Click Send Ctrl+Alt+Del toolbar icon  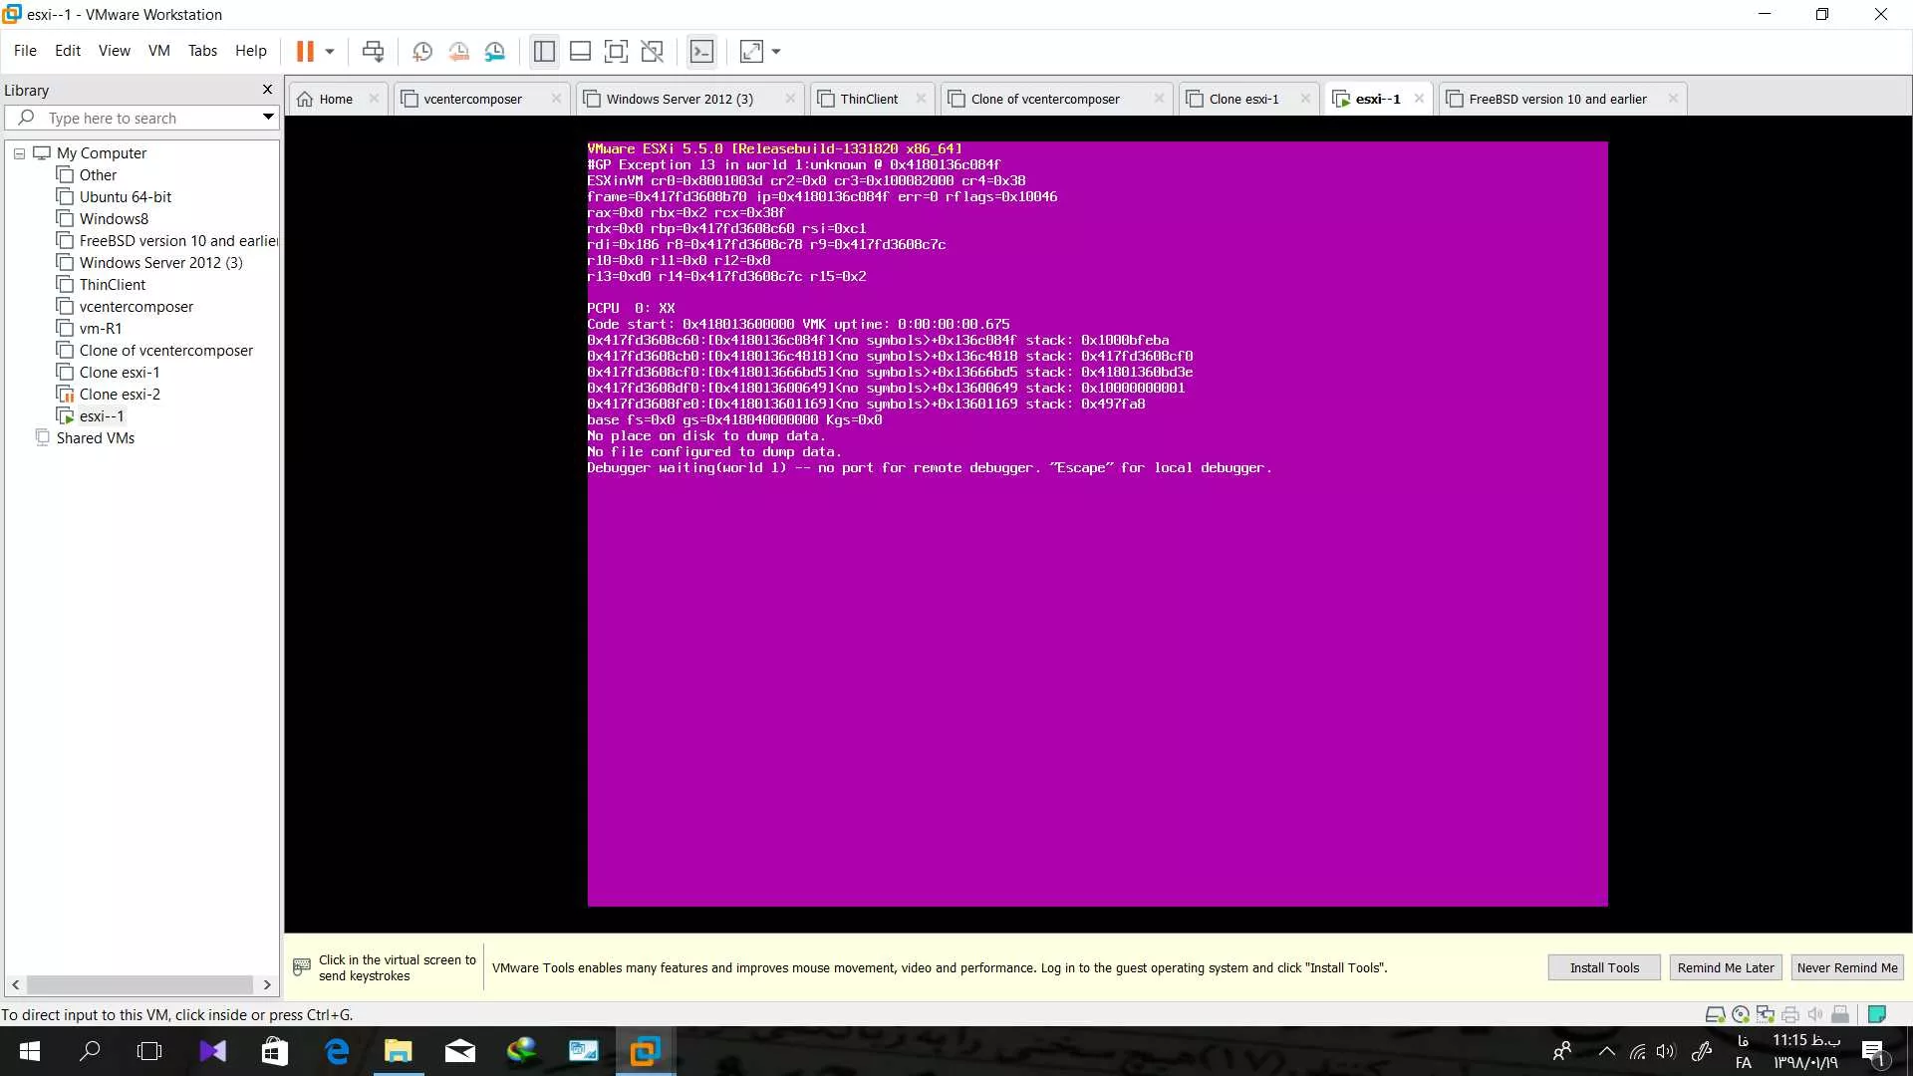(x=373, y=51)
